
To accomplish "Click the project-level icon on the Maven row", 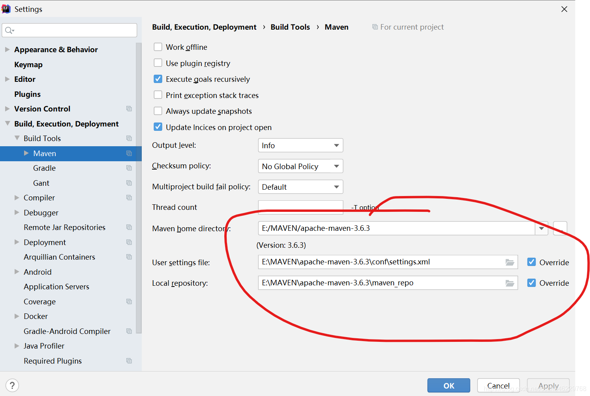I will tap(129, 153).
